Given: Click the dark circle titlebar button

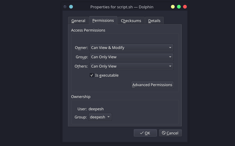Looking at the screenshot, I should (x=65, y=7).
